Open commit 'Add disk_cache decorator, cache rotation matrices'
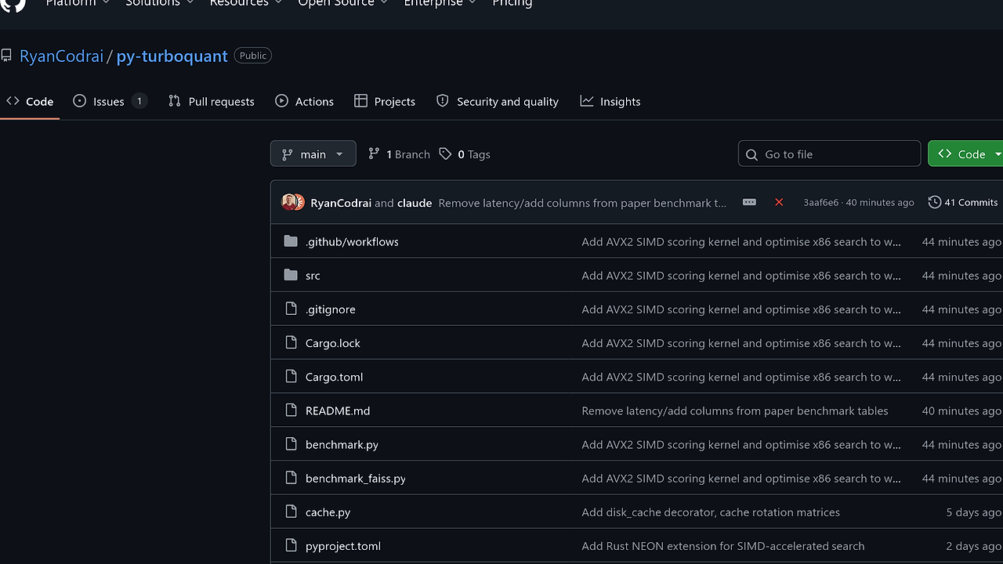Viewport: 1003px width, 564px height. pyautogui.click(x=711, y=512)
